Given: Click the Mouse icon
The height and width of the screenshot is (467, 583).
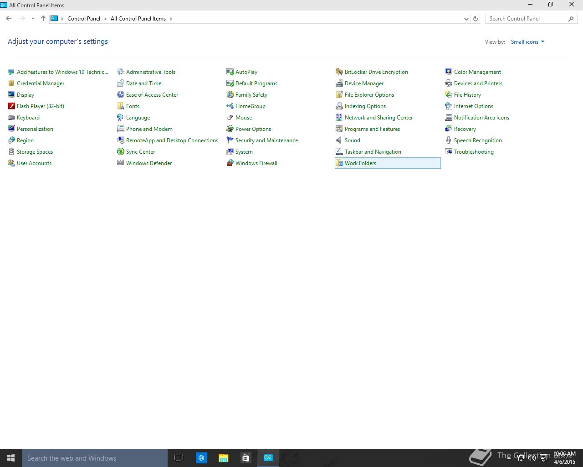Looking at the screenshot, I should [230, 117].
